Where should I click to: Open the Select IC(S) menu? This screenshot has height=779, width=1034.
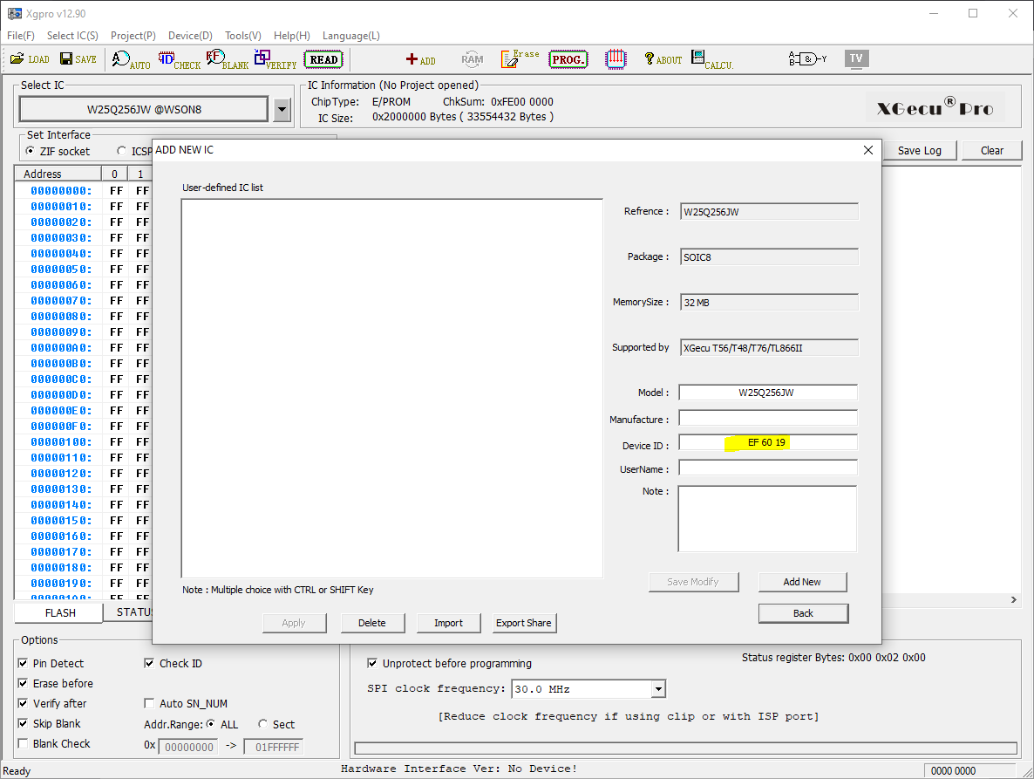pos(72,36)
